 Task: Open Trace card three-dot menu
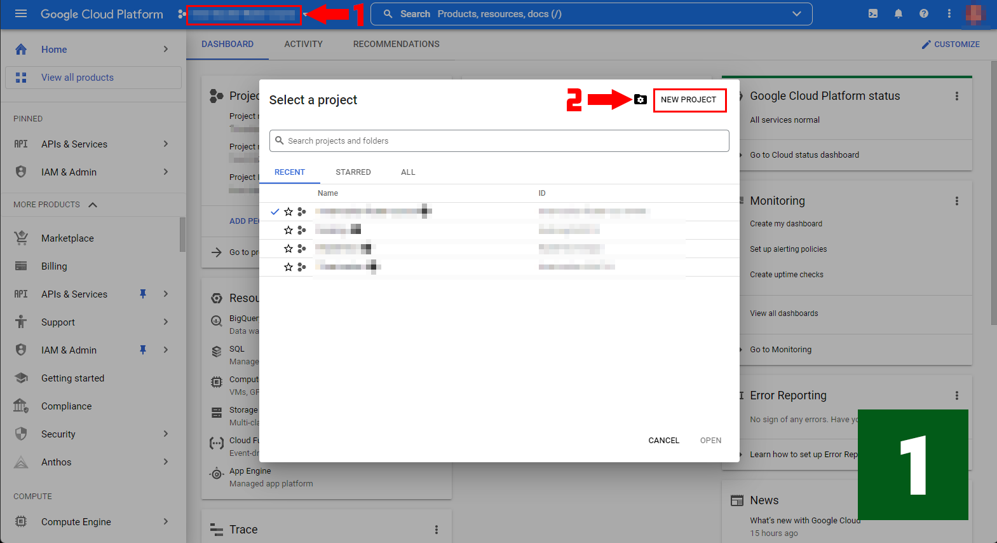[437, 530]
